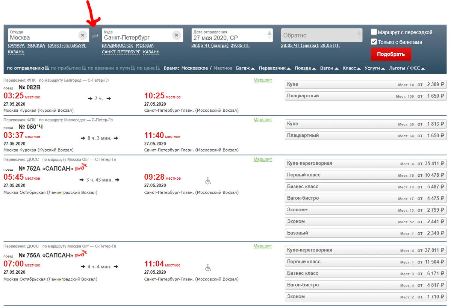Expand the Перевозчик filter
The height and width of the screenshot is (306, 451).
pyautogui.click(x=275, y=68)
